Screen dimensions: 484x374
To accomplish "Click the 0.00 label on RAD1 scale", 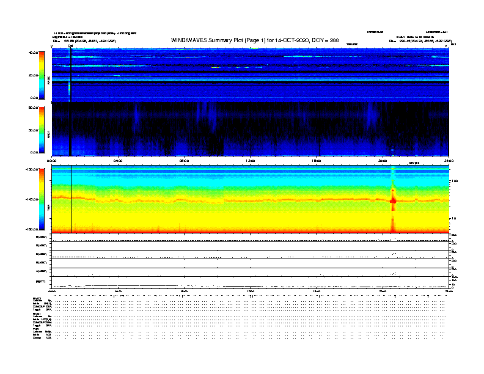I will coord(34,152).
